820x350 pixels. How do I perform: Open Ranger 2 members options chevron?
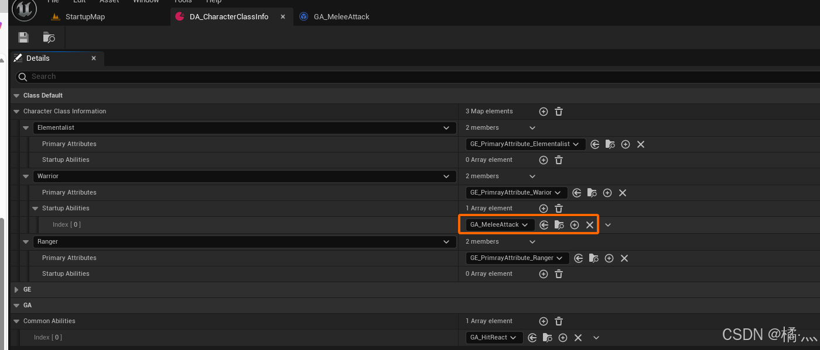pyautogui.click(x=532, y=241)
